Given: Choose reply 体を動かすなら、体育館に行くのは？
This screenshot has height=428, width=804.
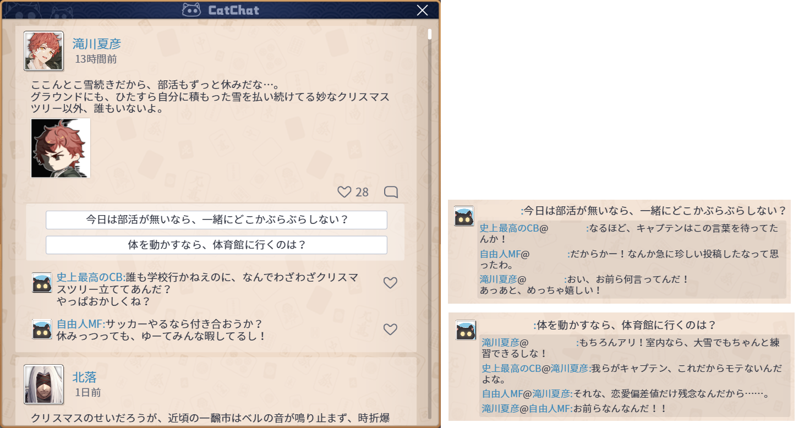Looking at the screenshot, I should [216, 245].
